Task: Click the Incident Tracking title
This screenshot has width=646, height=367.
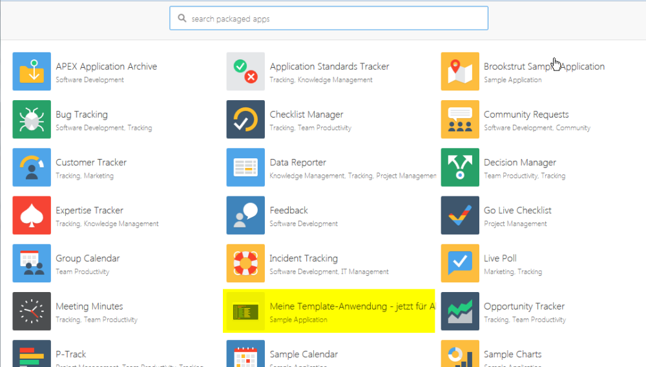Action: click(x=304, y=258)
